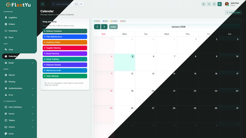Toggle the Rose color filter chip

(123, 21)
